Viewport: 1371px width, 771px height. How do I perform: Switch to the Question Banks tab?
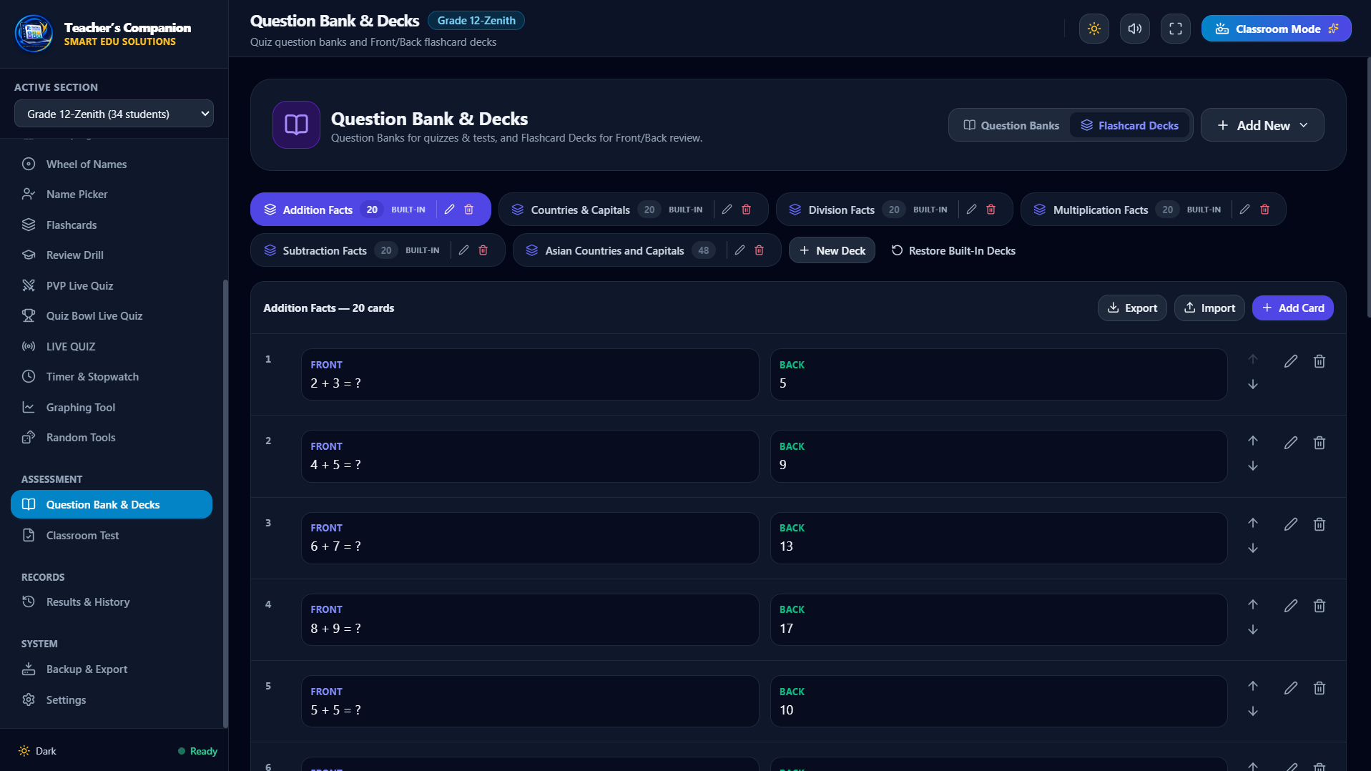[1011, 125]
